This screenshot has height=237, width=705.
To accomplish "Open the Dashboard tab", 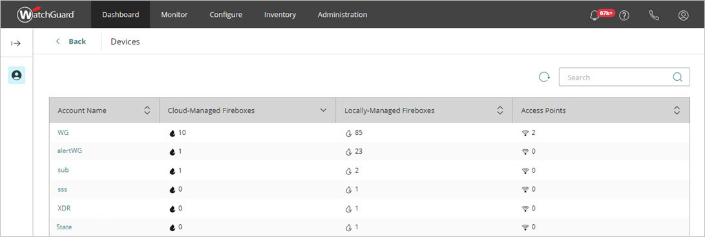I will pyautogui.click(x=120, y=14).
